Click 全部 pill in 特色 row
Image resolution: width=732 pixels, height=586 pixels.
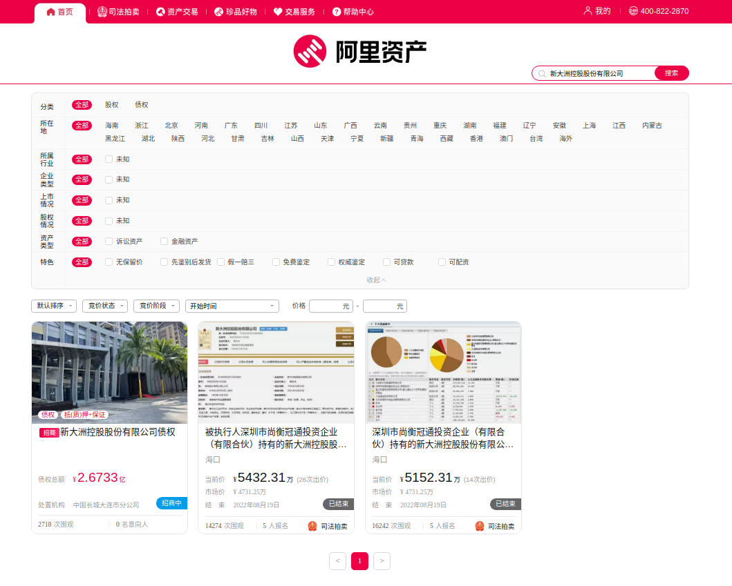tap(82, 262)
